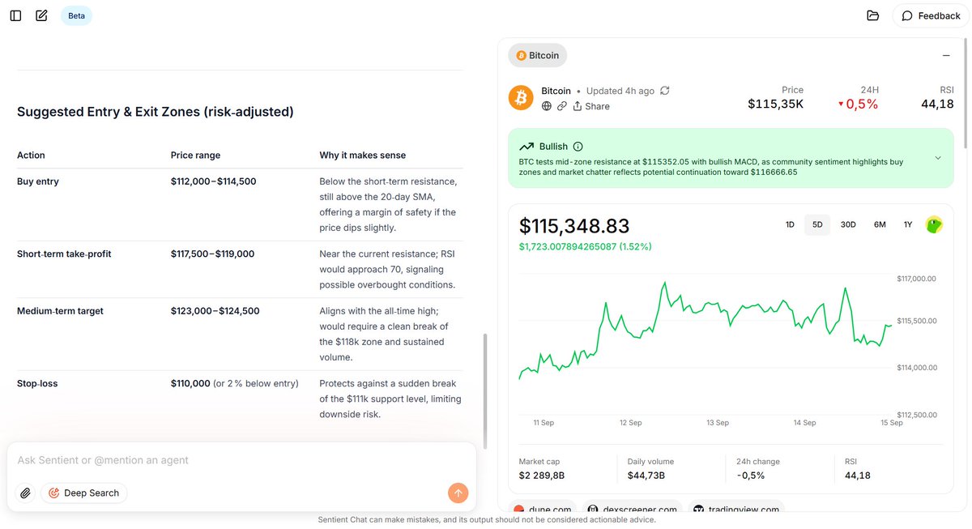Click the $117,000.00 axis label
The width and height of the screenshot is (972, 529).
tap(916, 279)
